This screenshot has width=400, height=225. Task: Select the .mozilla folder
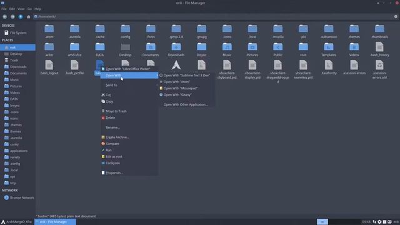(x=277, y=31)
